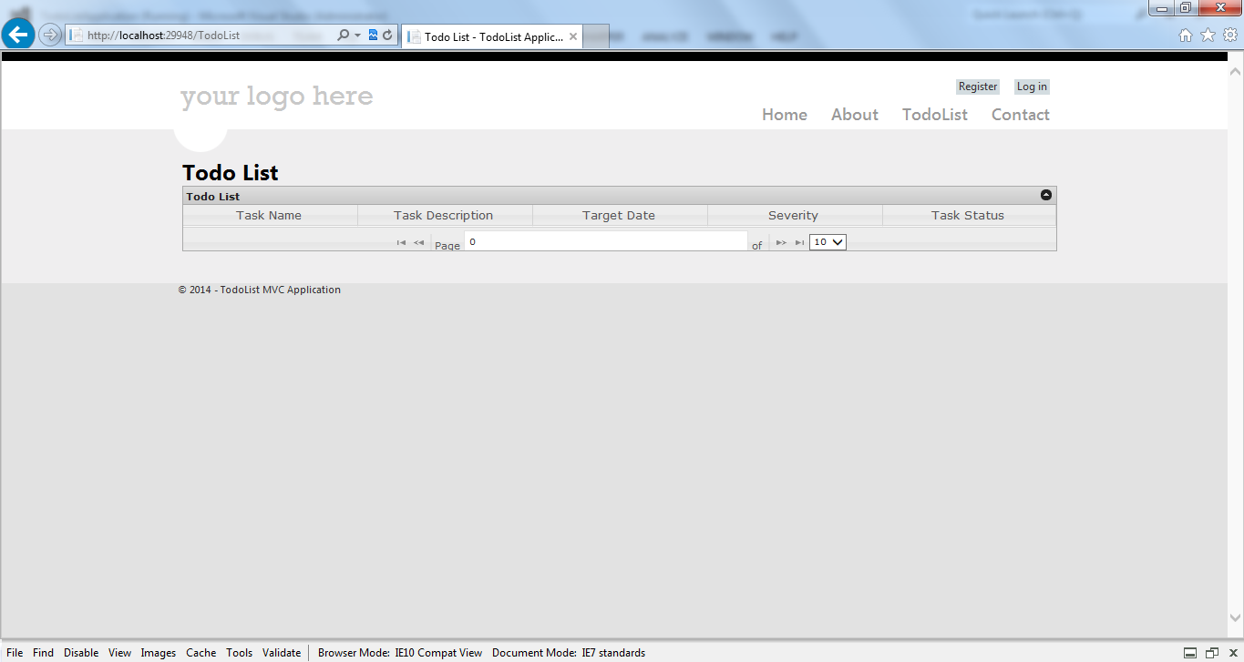Close the Todo List browser tab

[573, 37]
